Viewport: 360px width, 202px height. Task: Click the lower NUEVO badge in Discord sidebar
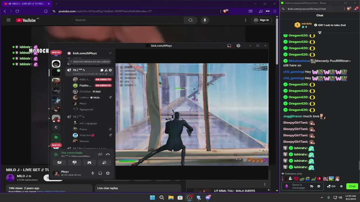click(56, 145)
